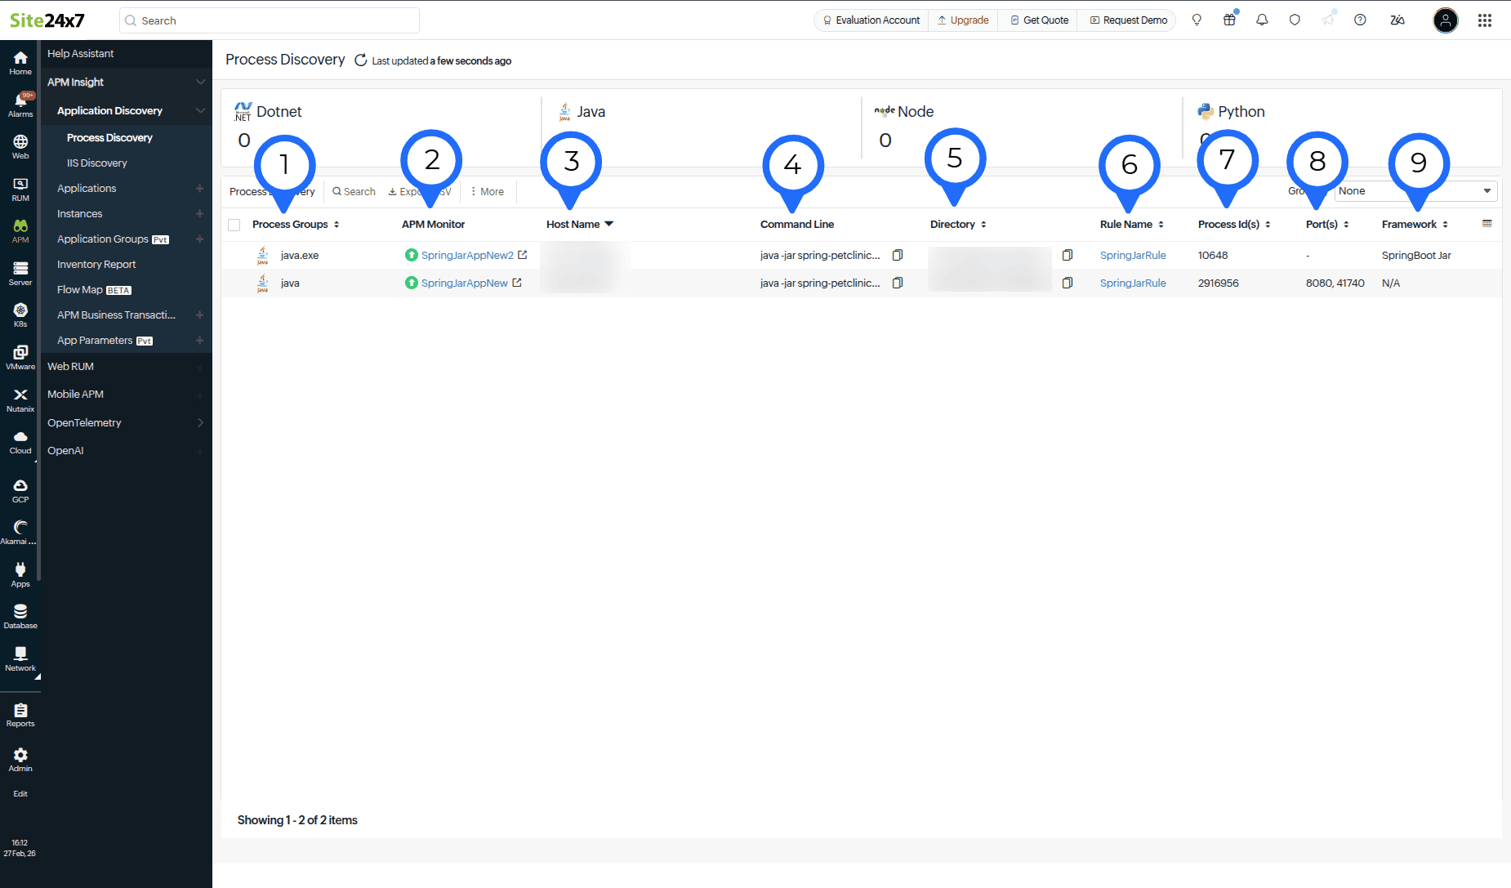Click the Evaluation Account button
Viewport: 1511px width, 888px height.
[x=871, y=20]
